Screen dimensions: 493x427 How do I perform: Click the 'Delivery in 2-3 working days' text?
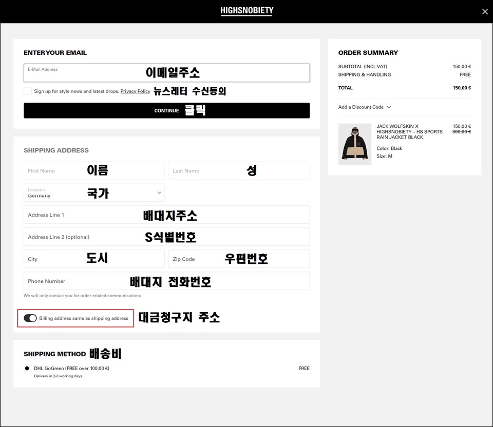(x=58, y=376)
